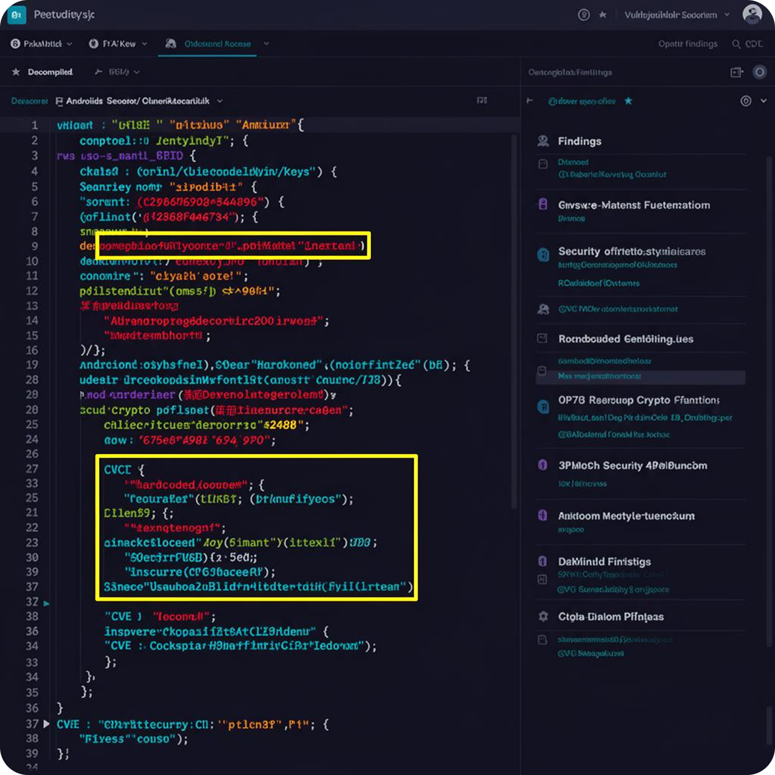Expand the FtA'Kew dropdown chevron
The image size is (775, 775).
[144, 44]
